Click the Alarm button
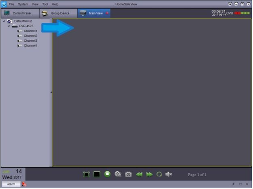Viewport: 253px width, 189px height. pyautogui.click(x=11, y=184)
